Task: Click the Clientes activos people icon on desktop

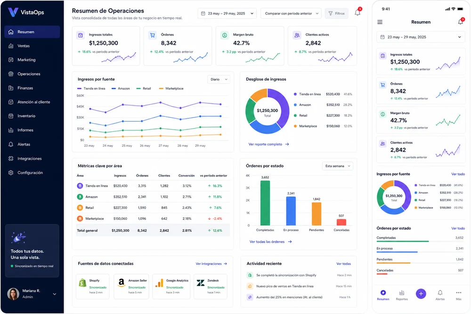Action: coord(297,35)
